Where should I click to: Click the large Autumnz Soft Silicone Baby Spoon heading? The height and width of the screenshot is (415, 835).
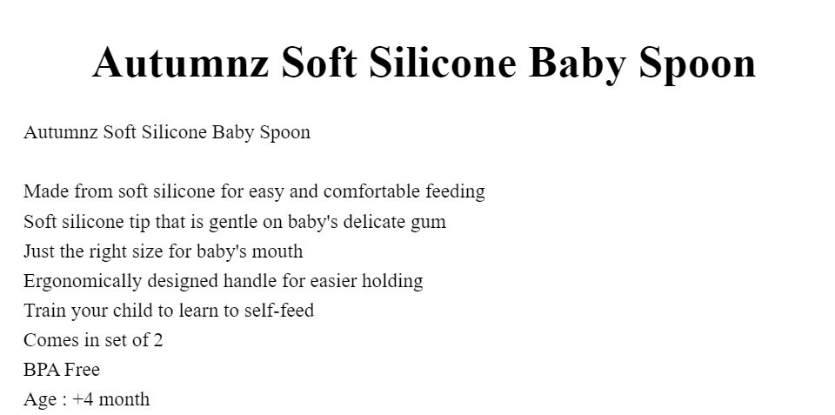pyautogui.click(x=424, y=64)
